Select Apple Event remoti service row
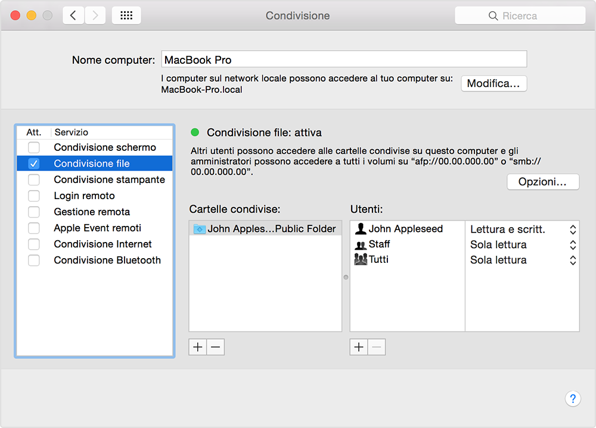This screenshot has height=428, width=596. click(x=95, y=228)
